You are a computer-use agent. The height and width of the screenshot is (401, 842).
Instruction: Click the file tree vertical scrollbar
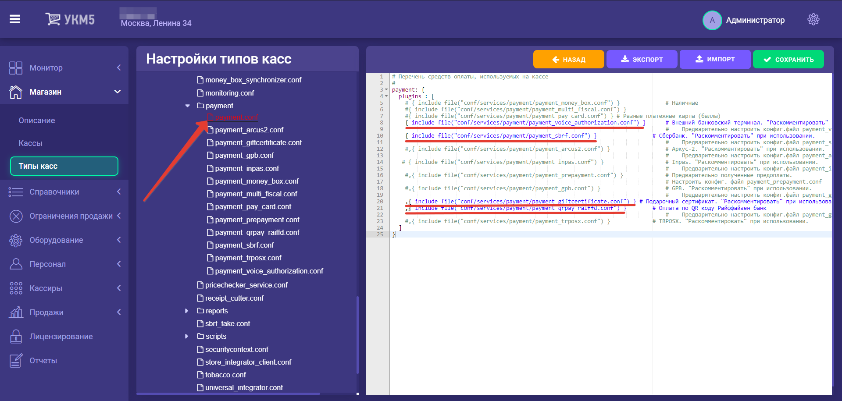click(357, 335)
